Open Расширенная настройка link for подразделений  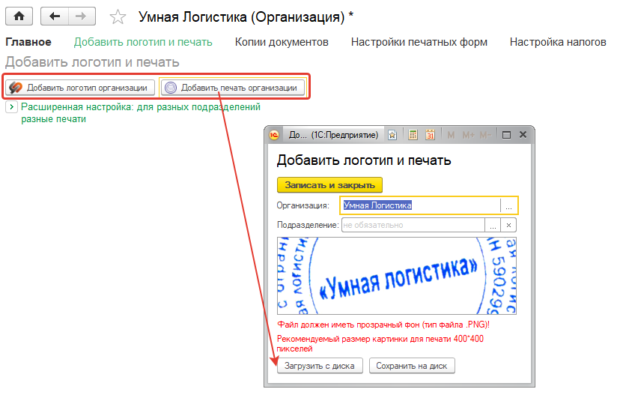click(x=141, y=112)
